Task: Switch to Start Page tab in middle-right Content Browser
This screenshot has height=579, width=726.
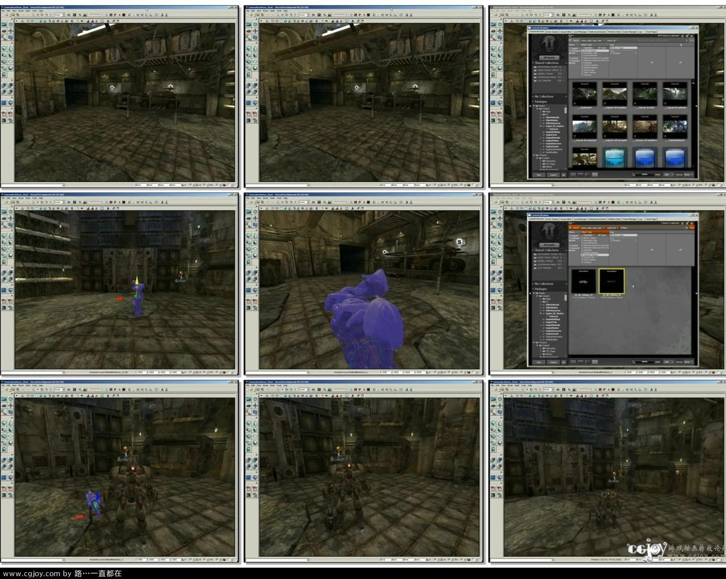Action: [x=651, y=219]
